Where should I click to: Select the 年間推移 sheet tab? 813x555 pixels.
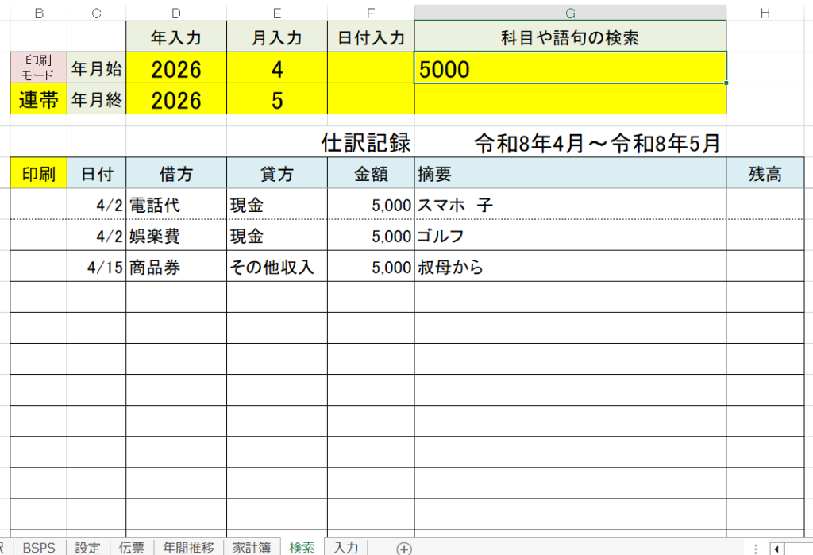(188, 548)
